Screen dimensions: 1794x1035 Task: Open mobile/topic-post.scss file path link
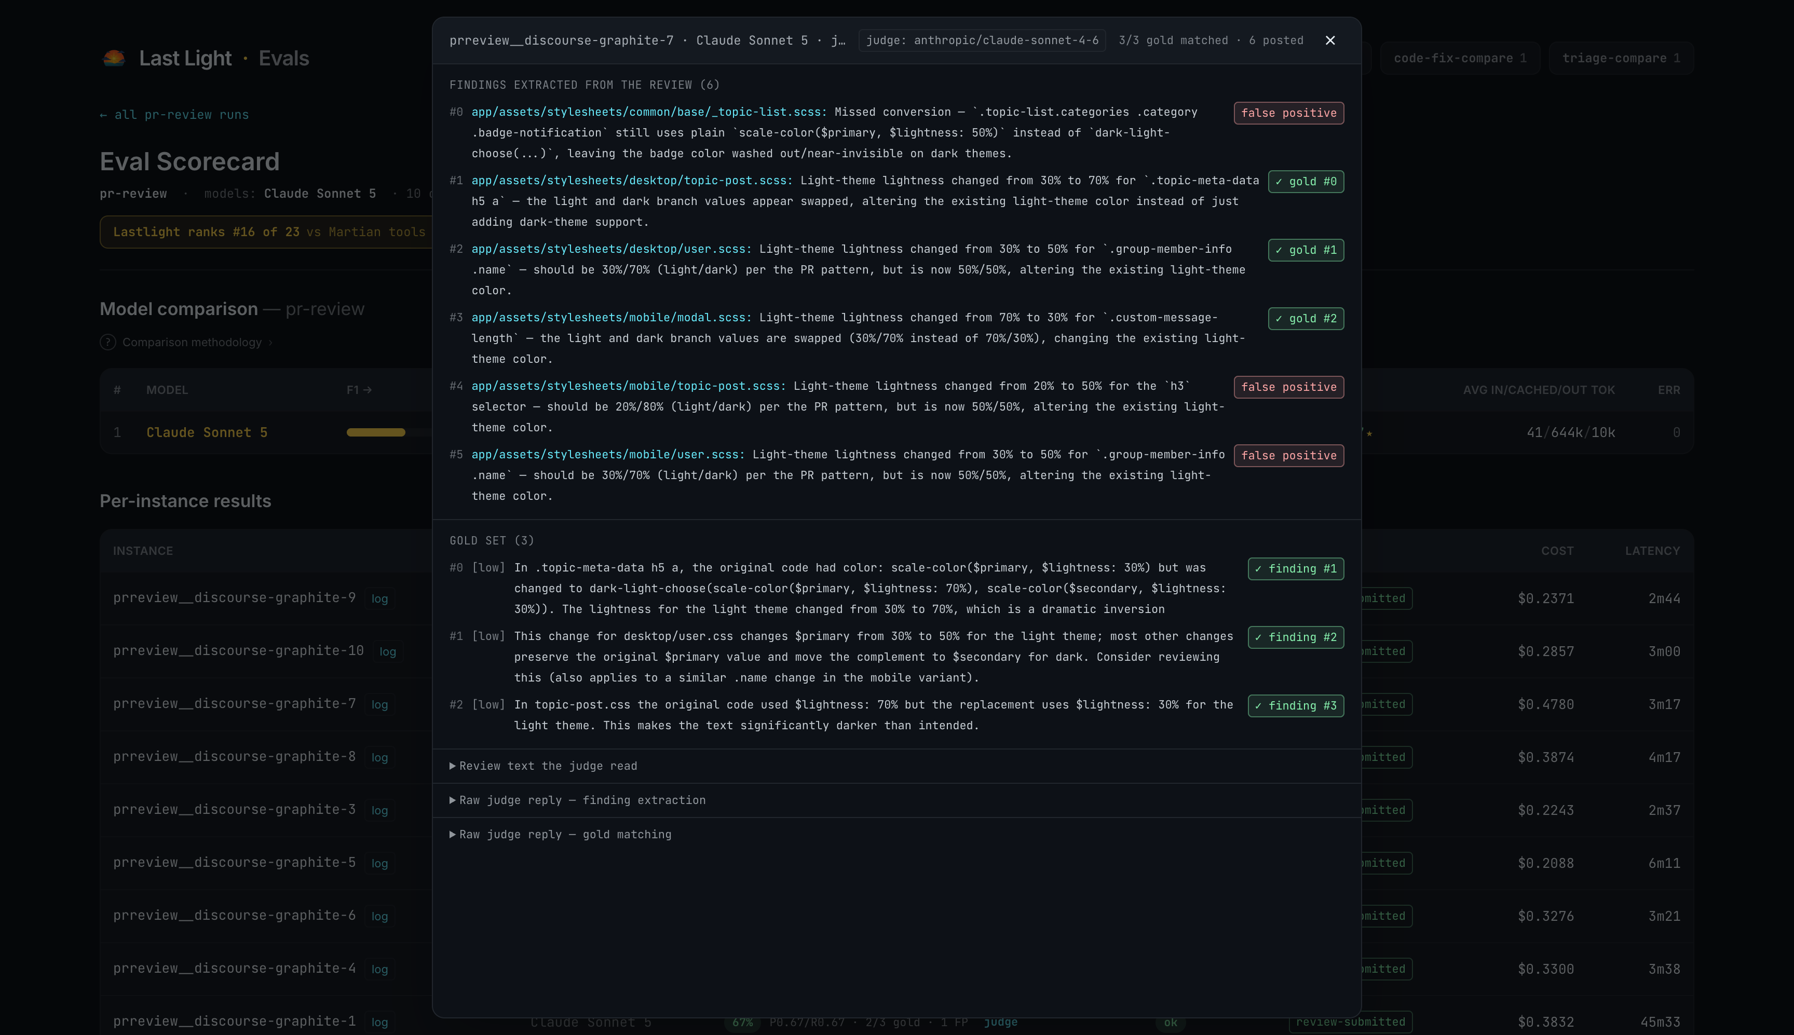click(x=628, y=386)
